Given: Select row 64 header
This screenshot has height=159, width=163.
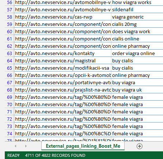Looking at the screenshot, I should (x=10, y=61).
